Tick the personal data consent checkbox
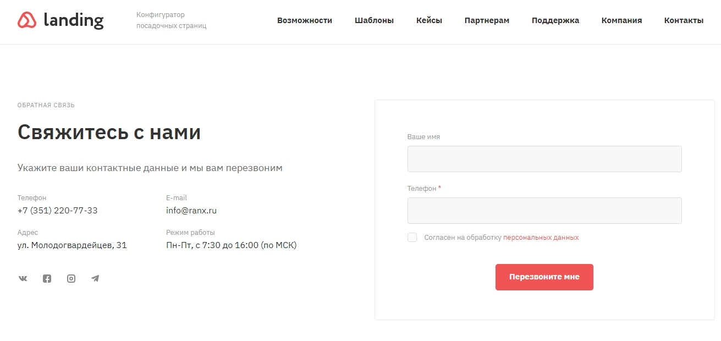Screen dimensions: 721x341 tap(412, 237)
